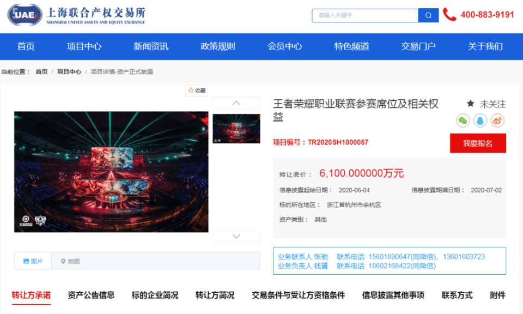This screenshot has width=523, height=314.
Task: Click the red 我要报名 button
Action: pyautogui.click(x=478, y=143)
